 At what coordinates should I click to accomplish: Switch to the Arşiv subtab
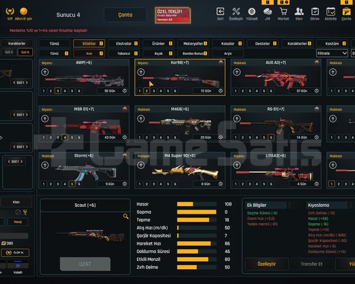tap(229, 53)
